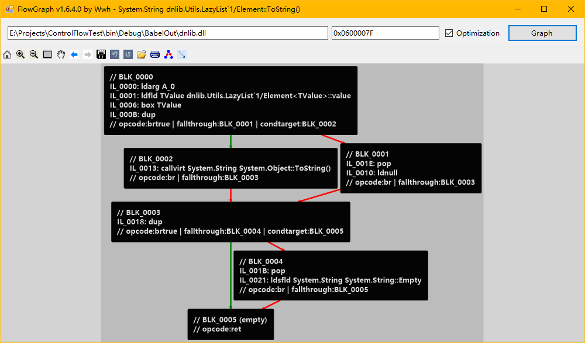Save graph using floppy disk icon
Viewport: 585px width, 343px height.
click(x=101, y=55)
